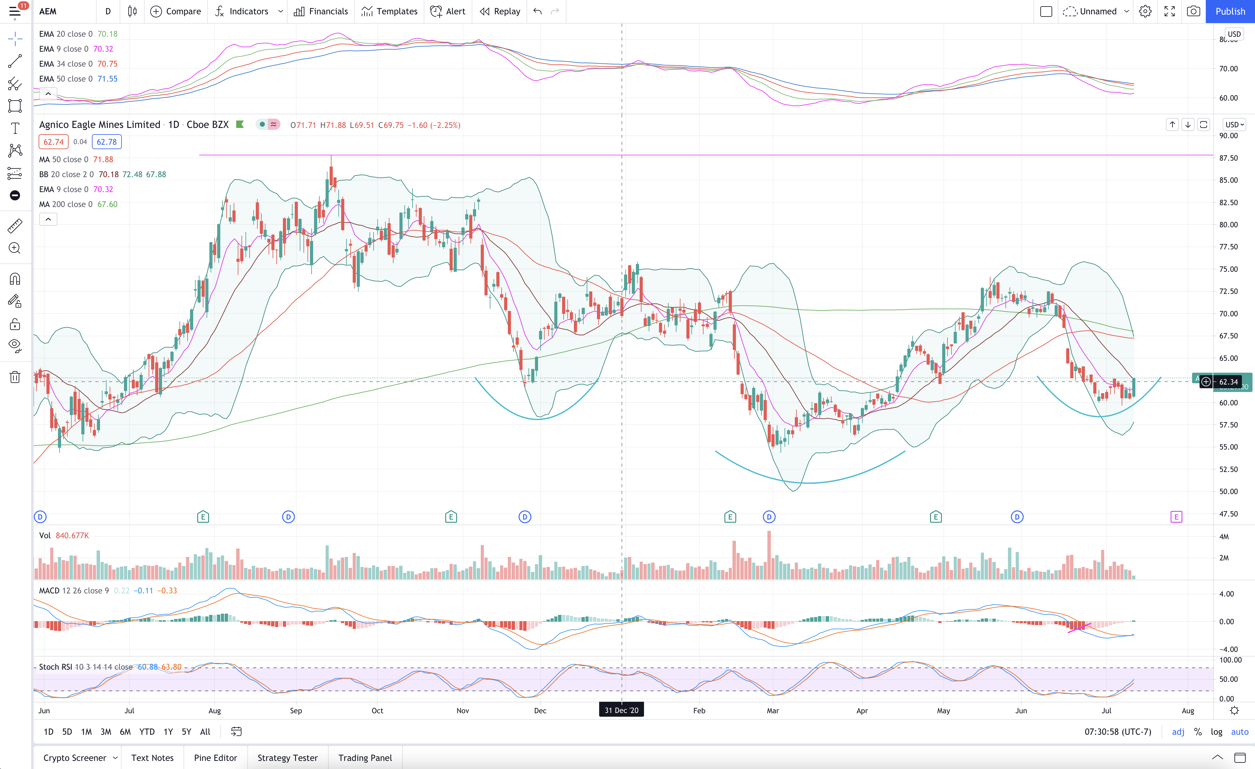Click the Publish button
This screenshot has width=1255, height=769.
(x=1229, y=11)
